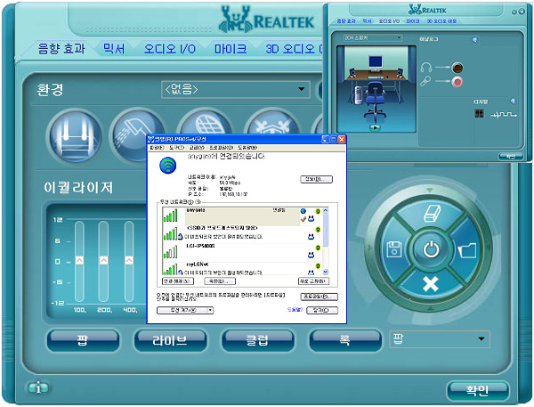Open the environment dropdown showing <없음>
534x407 pixels.
coord(236,90)
